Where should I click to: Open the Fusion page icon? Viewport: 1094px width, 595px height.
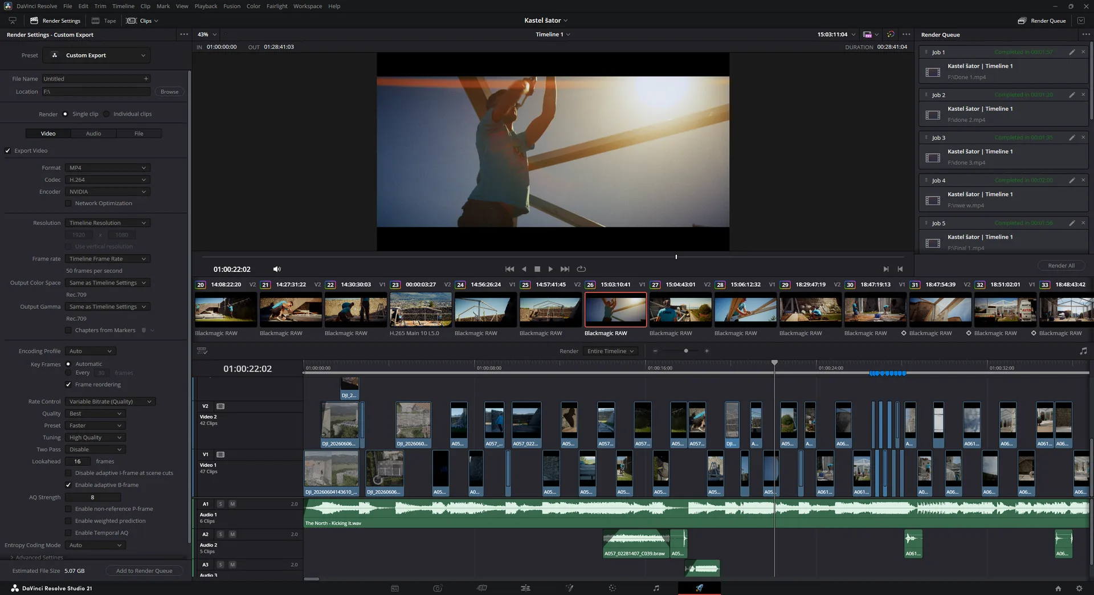click(525, 588)
